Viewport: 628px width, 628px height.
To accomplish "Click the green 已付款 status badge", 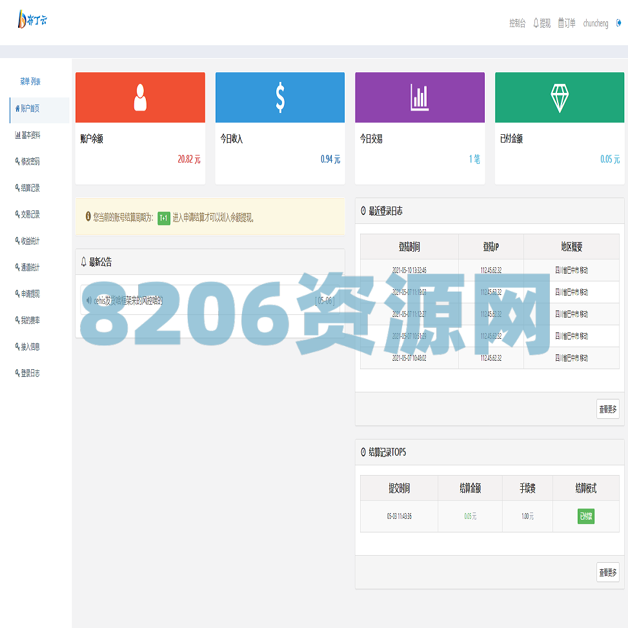I will (585, 516).
